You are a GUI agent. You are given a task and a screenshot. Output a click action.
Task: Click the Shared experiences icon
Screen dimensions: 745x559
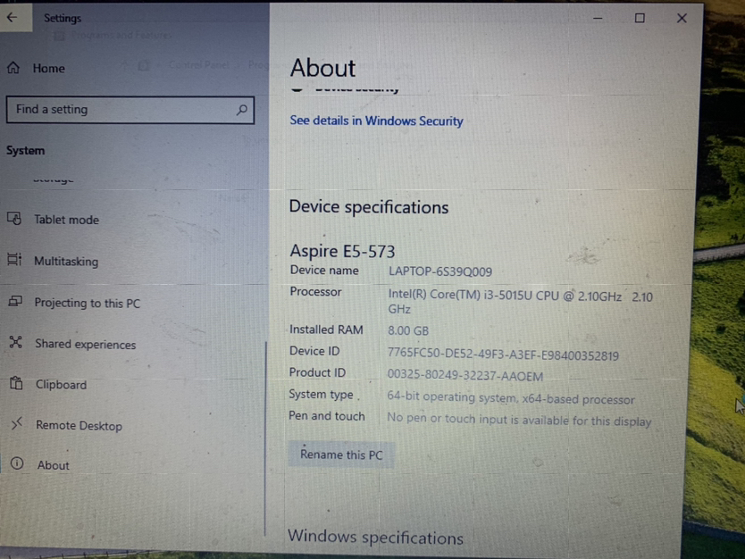tap(15, 343)
